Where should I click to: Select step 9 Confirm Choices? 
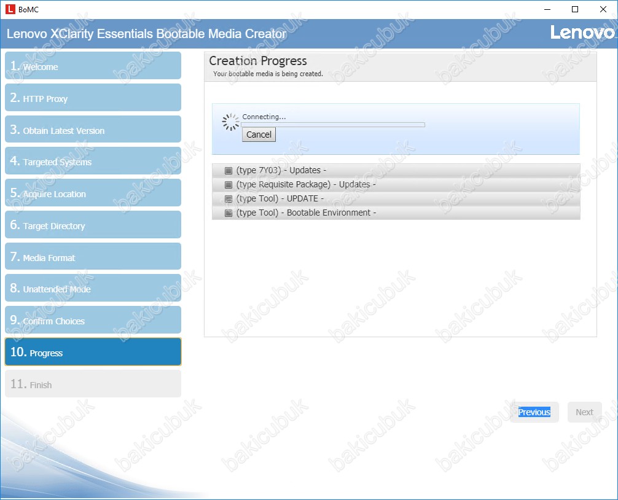tap(93, 320)
